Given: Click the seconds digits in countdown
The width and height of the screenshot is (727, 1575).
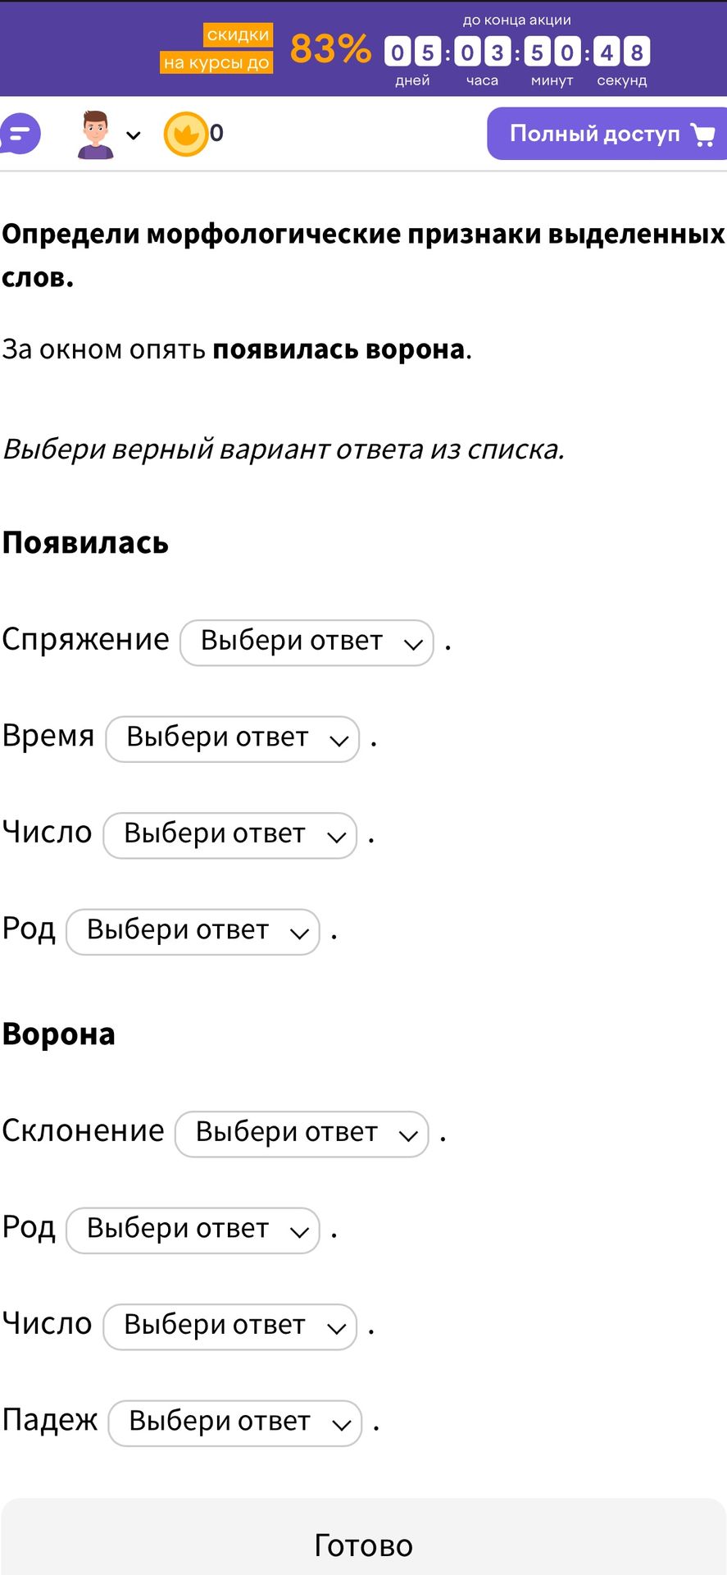Looking at the screenshot, I should (x=622, y=52).
